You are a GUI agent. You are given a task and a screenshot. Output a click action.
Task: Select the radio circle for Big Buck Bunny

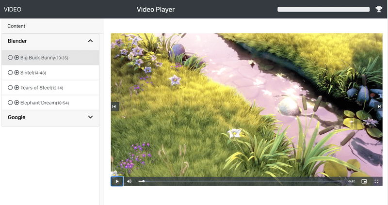[10, 58]
